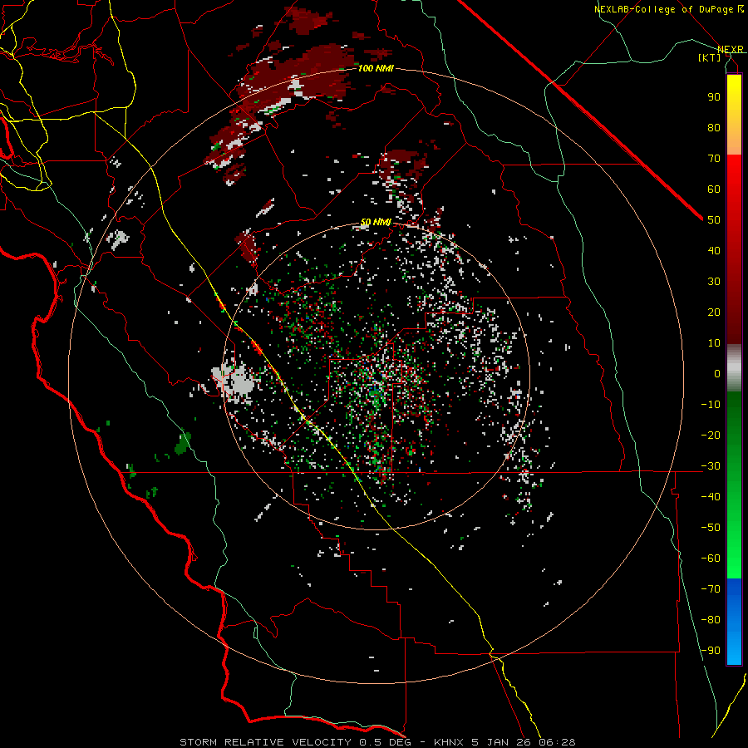748x748 pixels.
Task: Click the '80' value on the velocity scale
Action: click(714, 127)
